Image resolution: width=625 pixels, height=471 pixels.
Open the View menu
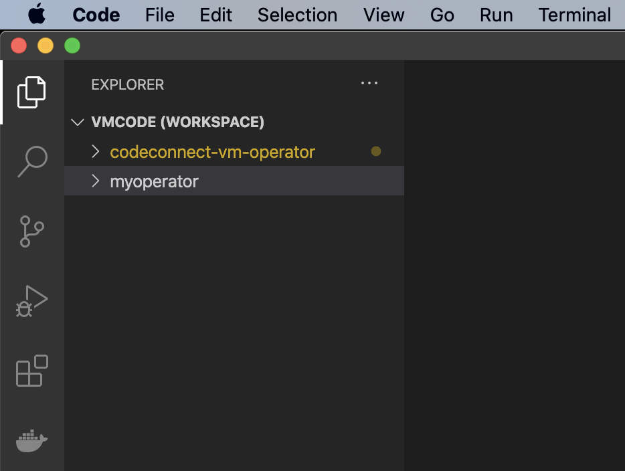click(x=383, y=15)
